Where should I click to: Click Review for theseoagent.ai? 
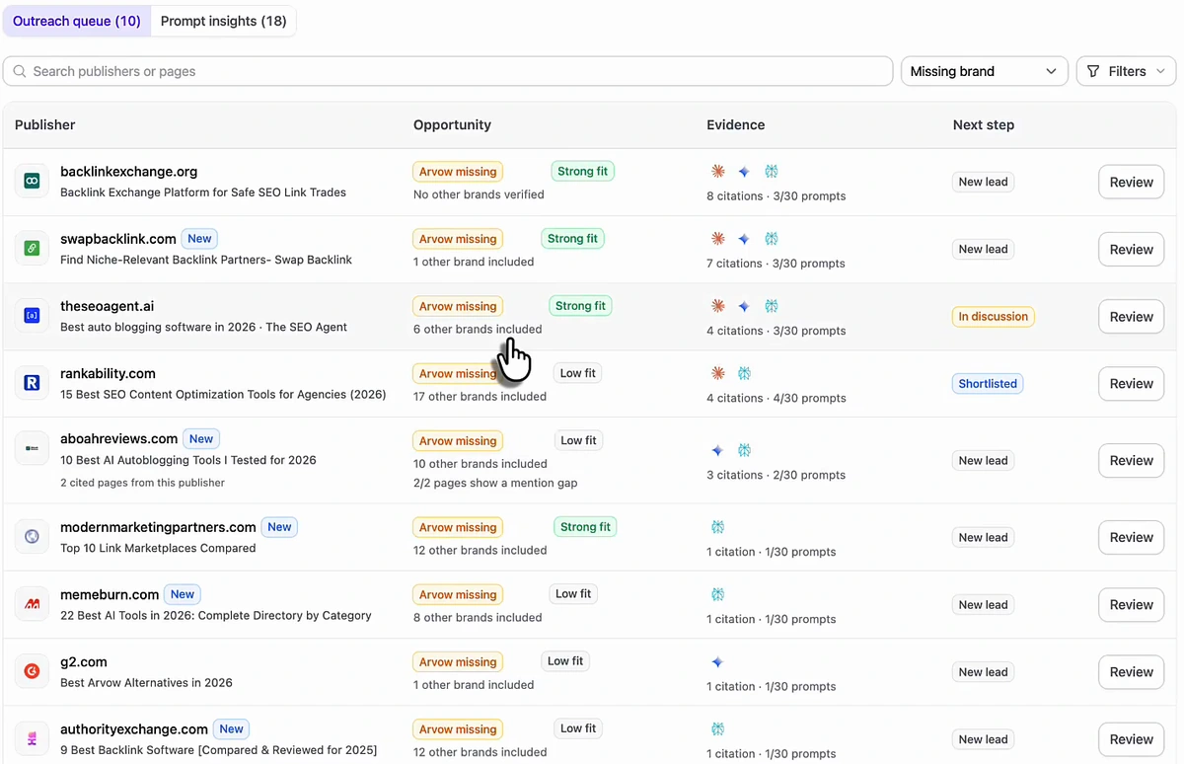pos(1131,316)
